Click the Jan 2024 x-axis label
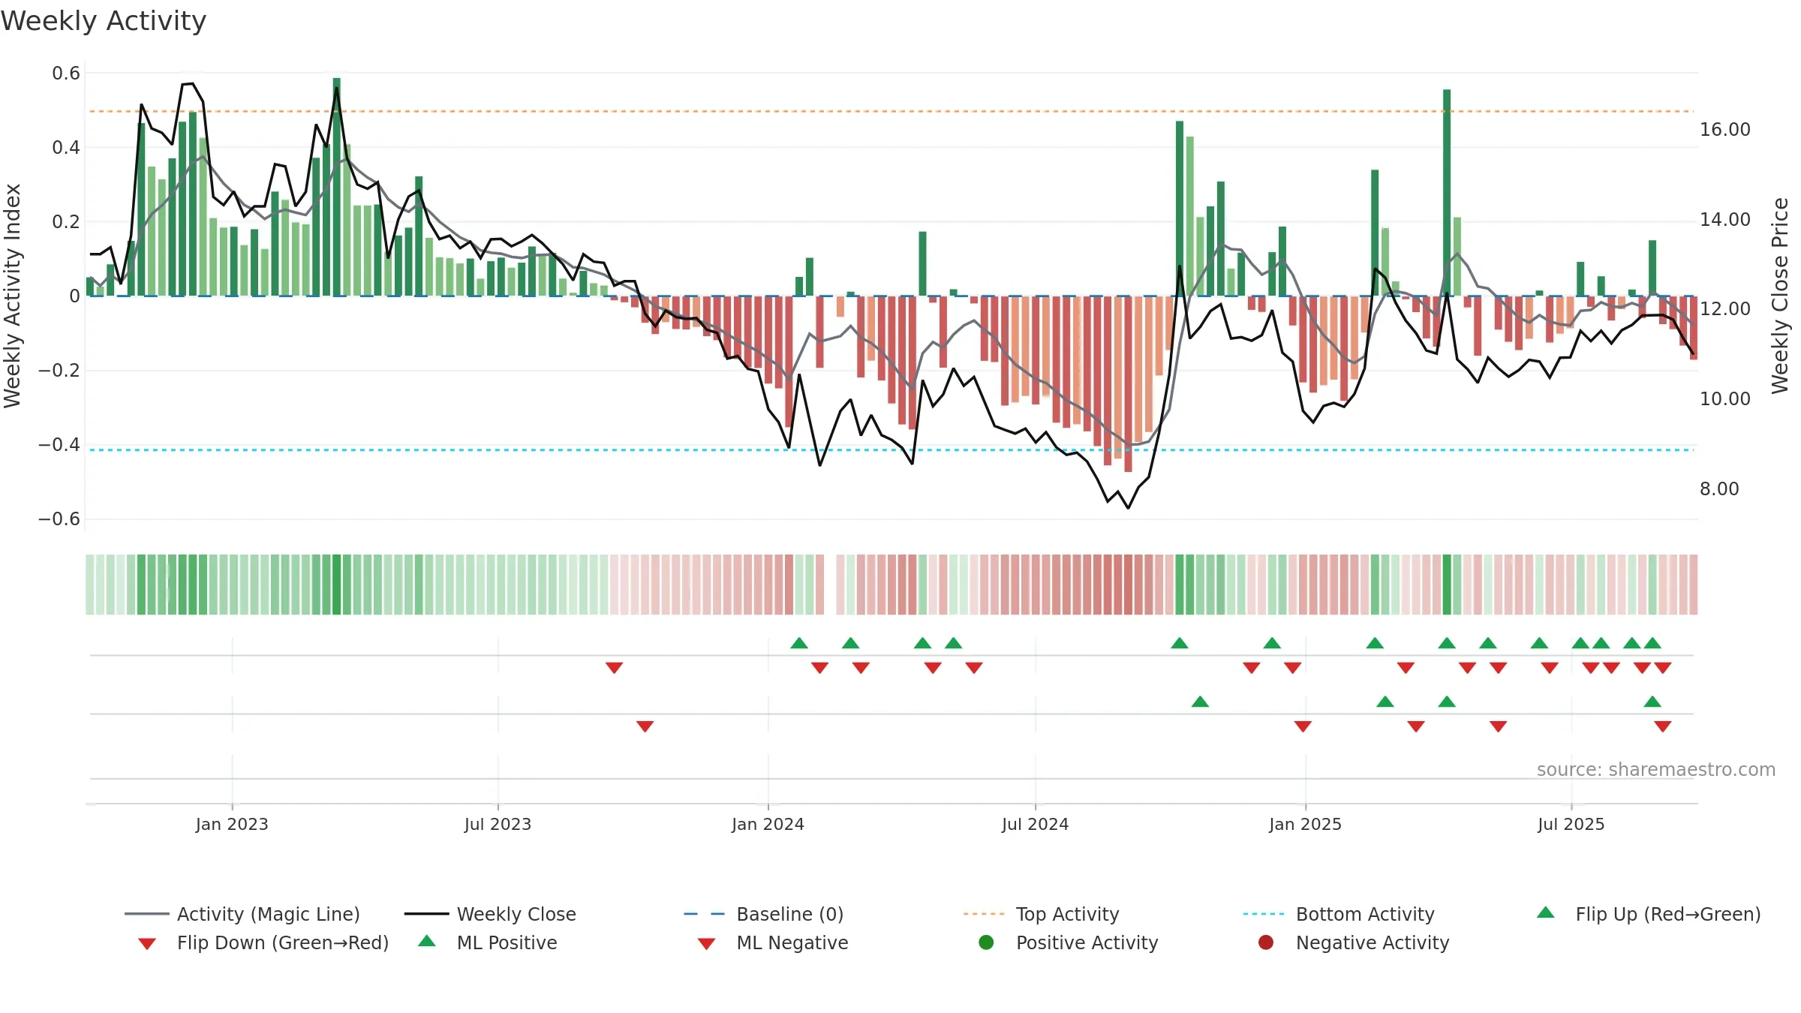 coord(768,824)
